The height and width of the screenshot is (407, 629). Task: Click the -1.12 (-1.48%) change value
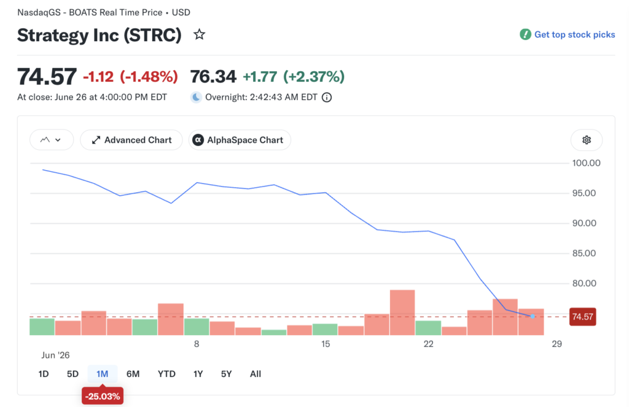click(x=130, y=76)
